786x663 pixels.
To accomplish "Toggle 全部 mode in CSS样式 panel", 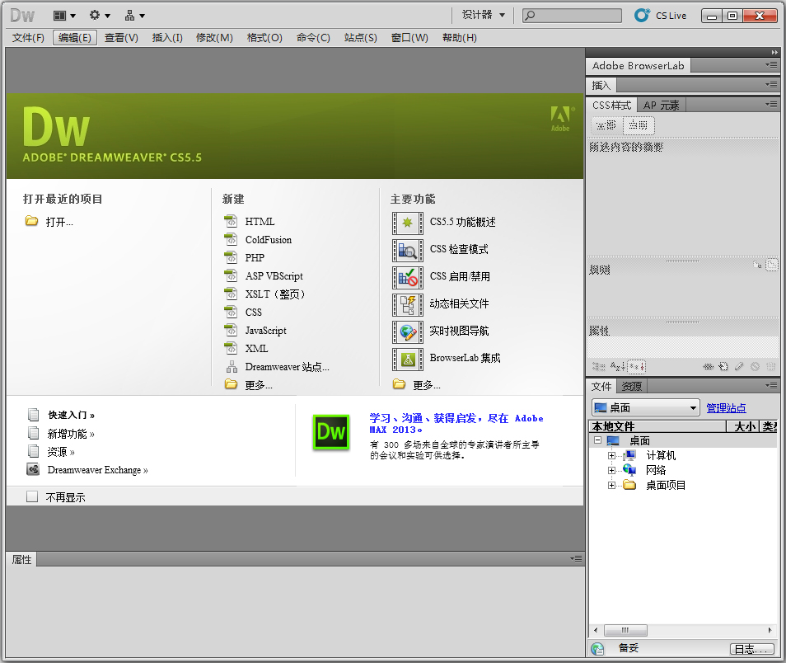I will 605,124.
